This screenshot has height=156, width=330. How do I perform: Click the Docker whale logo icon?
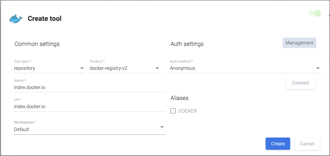click(16, 19)
